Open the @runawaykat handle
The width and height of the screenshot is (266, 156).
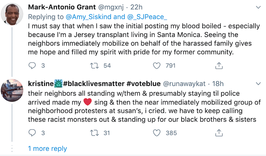coord(184,84)
